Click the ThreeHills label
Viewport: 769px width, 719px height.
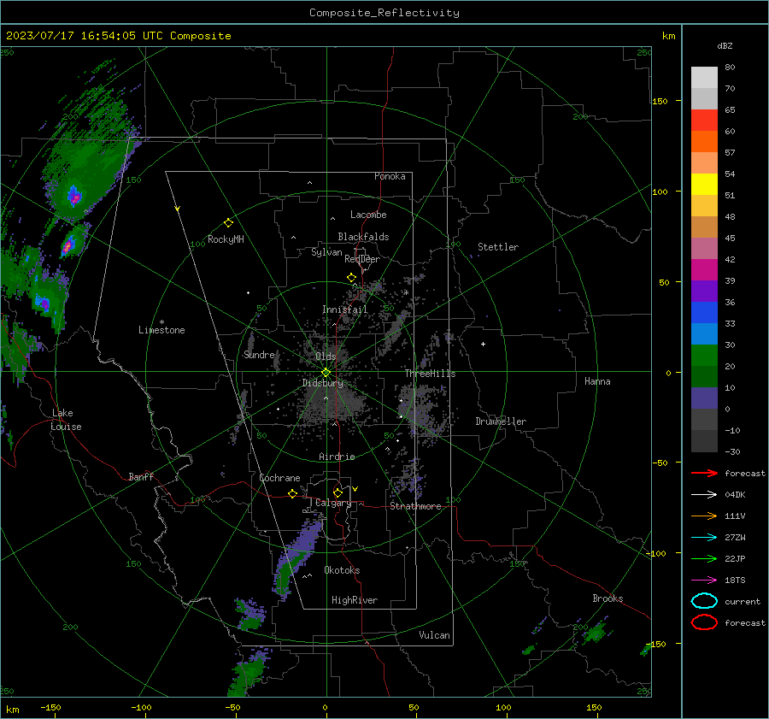(x=430, y=374)
